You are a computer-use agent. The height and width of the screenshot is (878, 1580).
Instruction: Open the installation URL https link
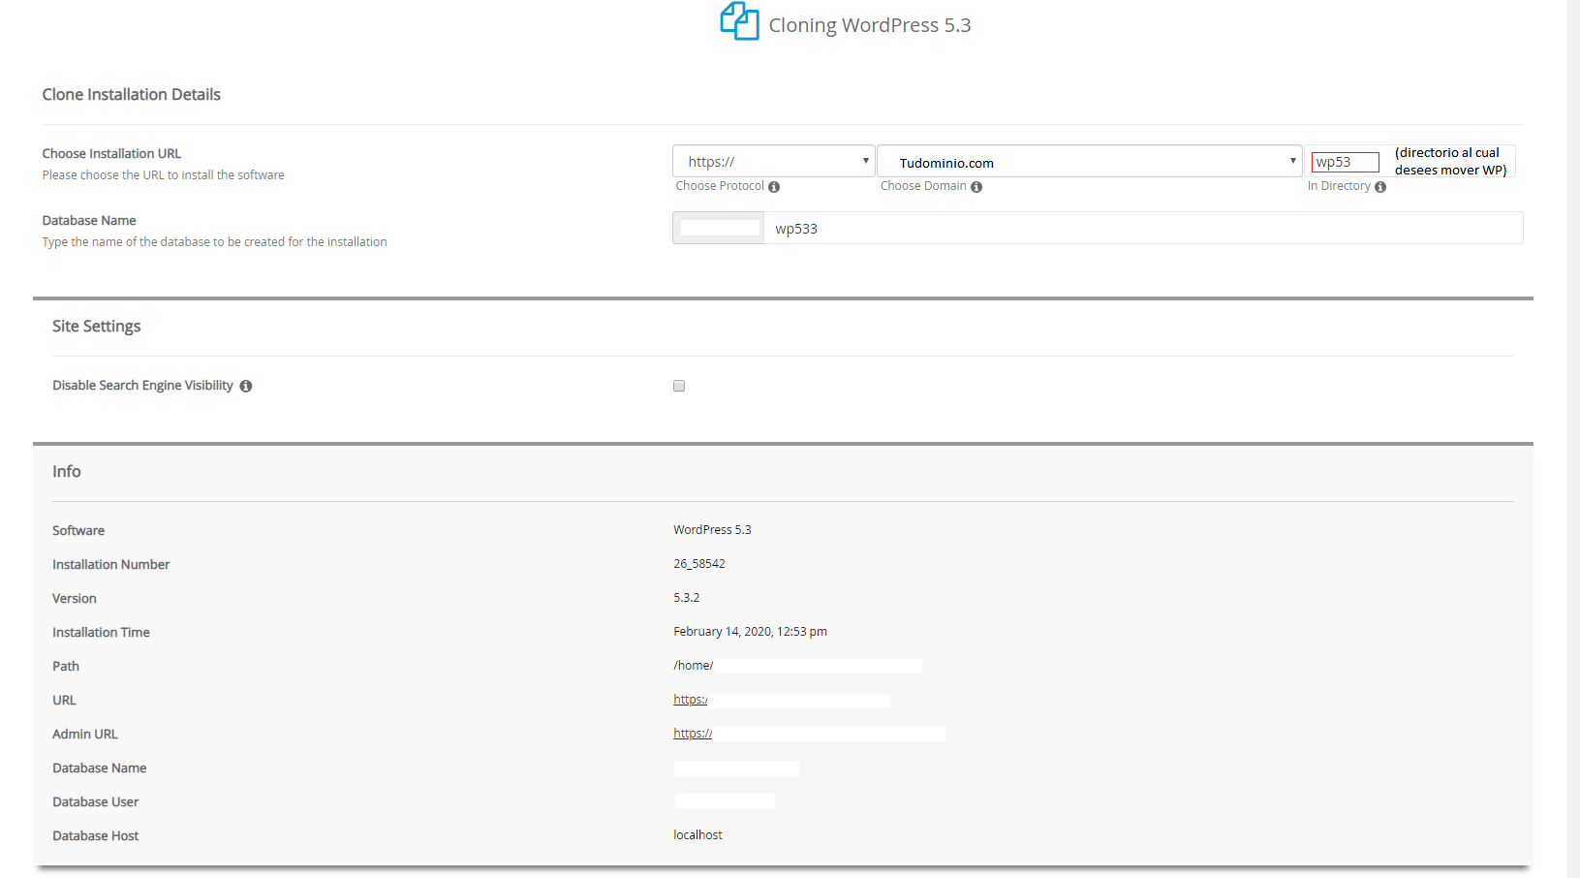tap(690, 700)
